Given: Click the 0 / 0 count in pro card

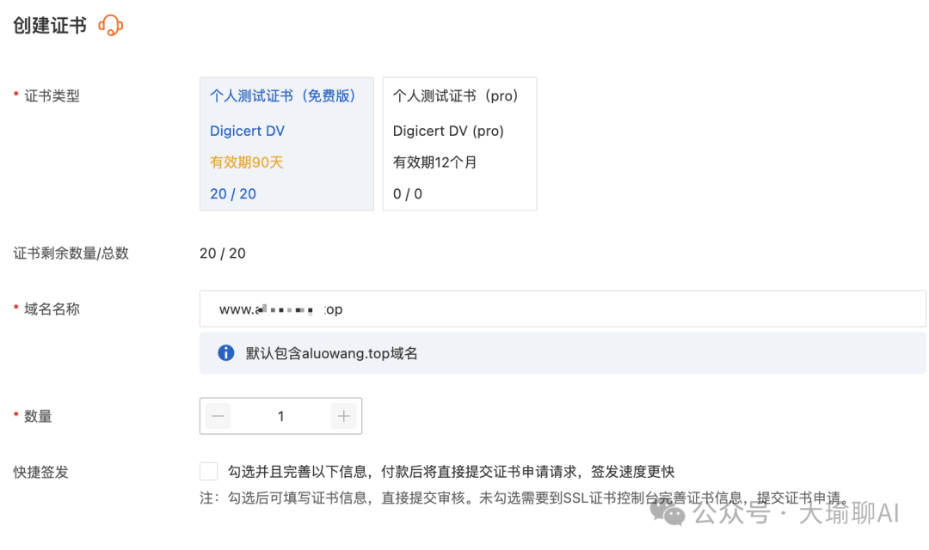Looking at the screenshot, I should (x=408, y=194).
